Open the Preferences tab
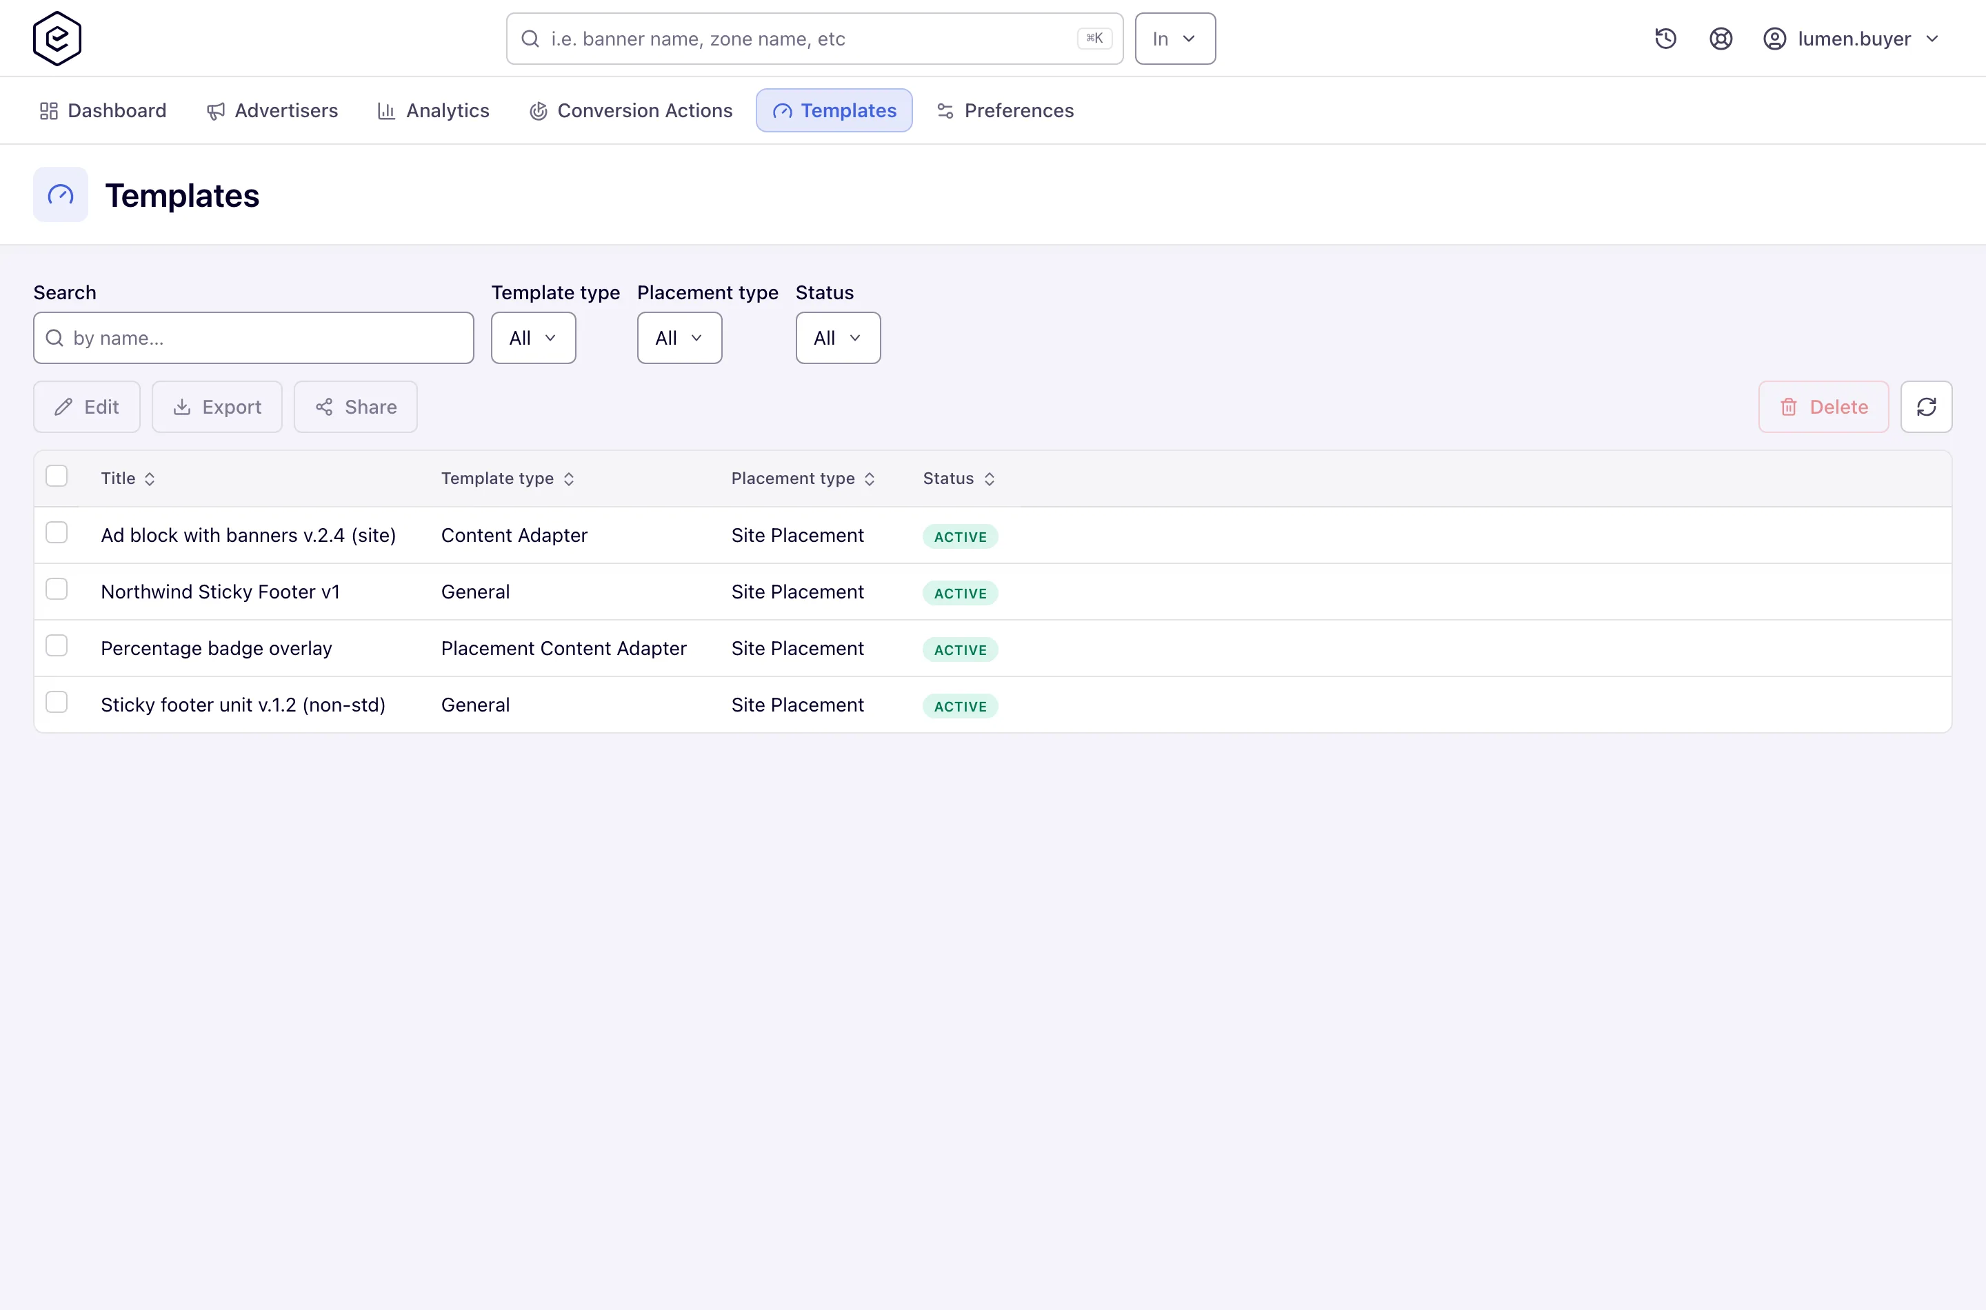 [x=1005, y=110]
